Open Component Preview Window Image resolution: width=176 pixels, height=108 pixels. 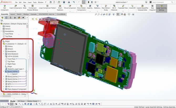pos(33,8)
